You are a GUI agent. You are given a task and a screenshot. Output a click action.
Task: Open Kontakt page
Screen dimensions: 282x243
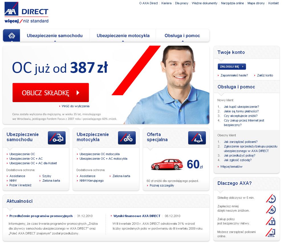point(273,3)
